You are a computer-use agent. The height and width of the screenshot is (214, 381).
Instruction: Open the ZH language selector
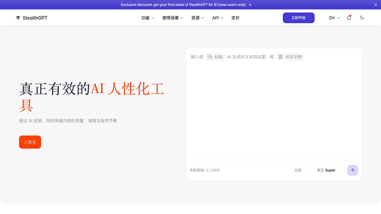[334, 18]
